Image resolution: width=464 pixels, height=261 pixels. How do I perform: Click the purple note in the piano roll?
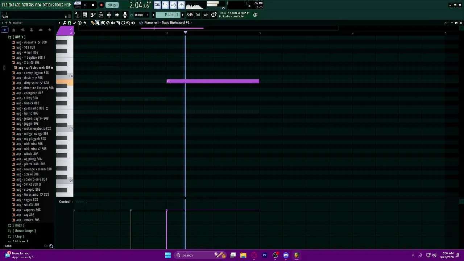point(213,81)
